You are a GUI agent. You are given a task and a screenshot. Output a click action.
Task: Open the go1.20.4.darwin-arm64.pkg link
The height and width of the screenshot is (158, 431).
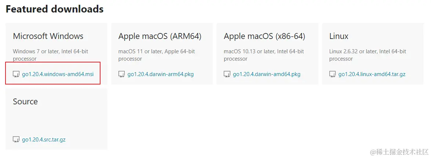point(160,74)
